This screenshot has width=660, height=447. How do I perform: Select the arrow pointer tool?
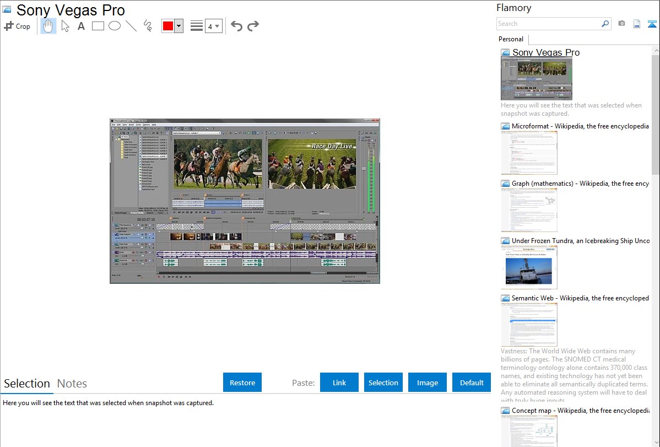pos(65,26)
